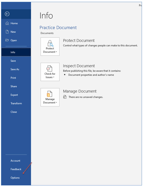Viewport: 145px width, 187px height.
Task: Expand the Protect Document dropdown arrow
Action: click(x=56, y=52)
